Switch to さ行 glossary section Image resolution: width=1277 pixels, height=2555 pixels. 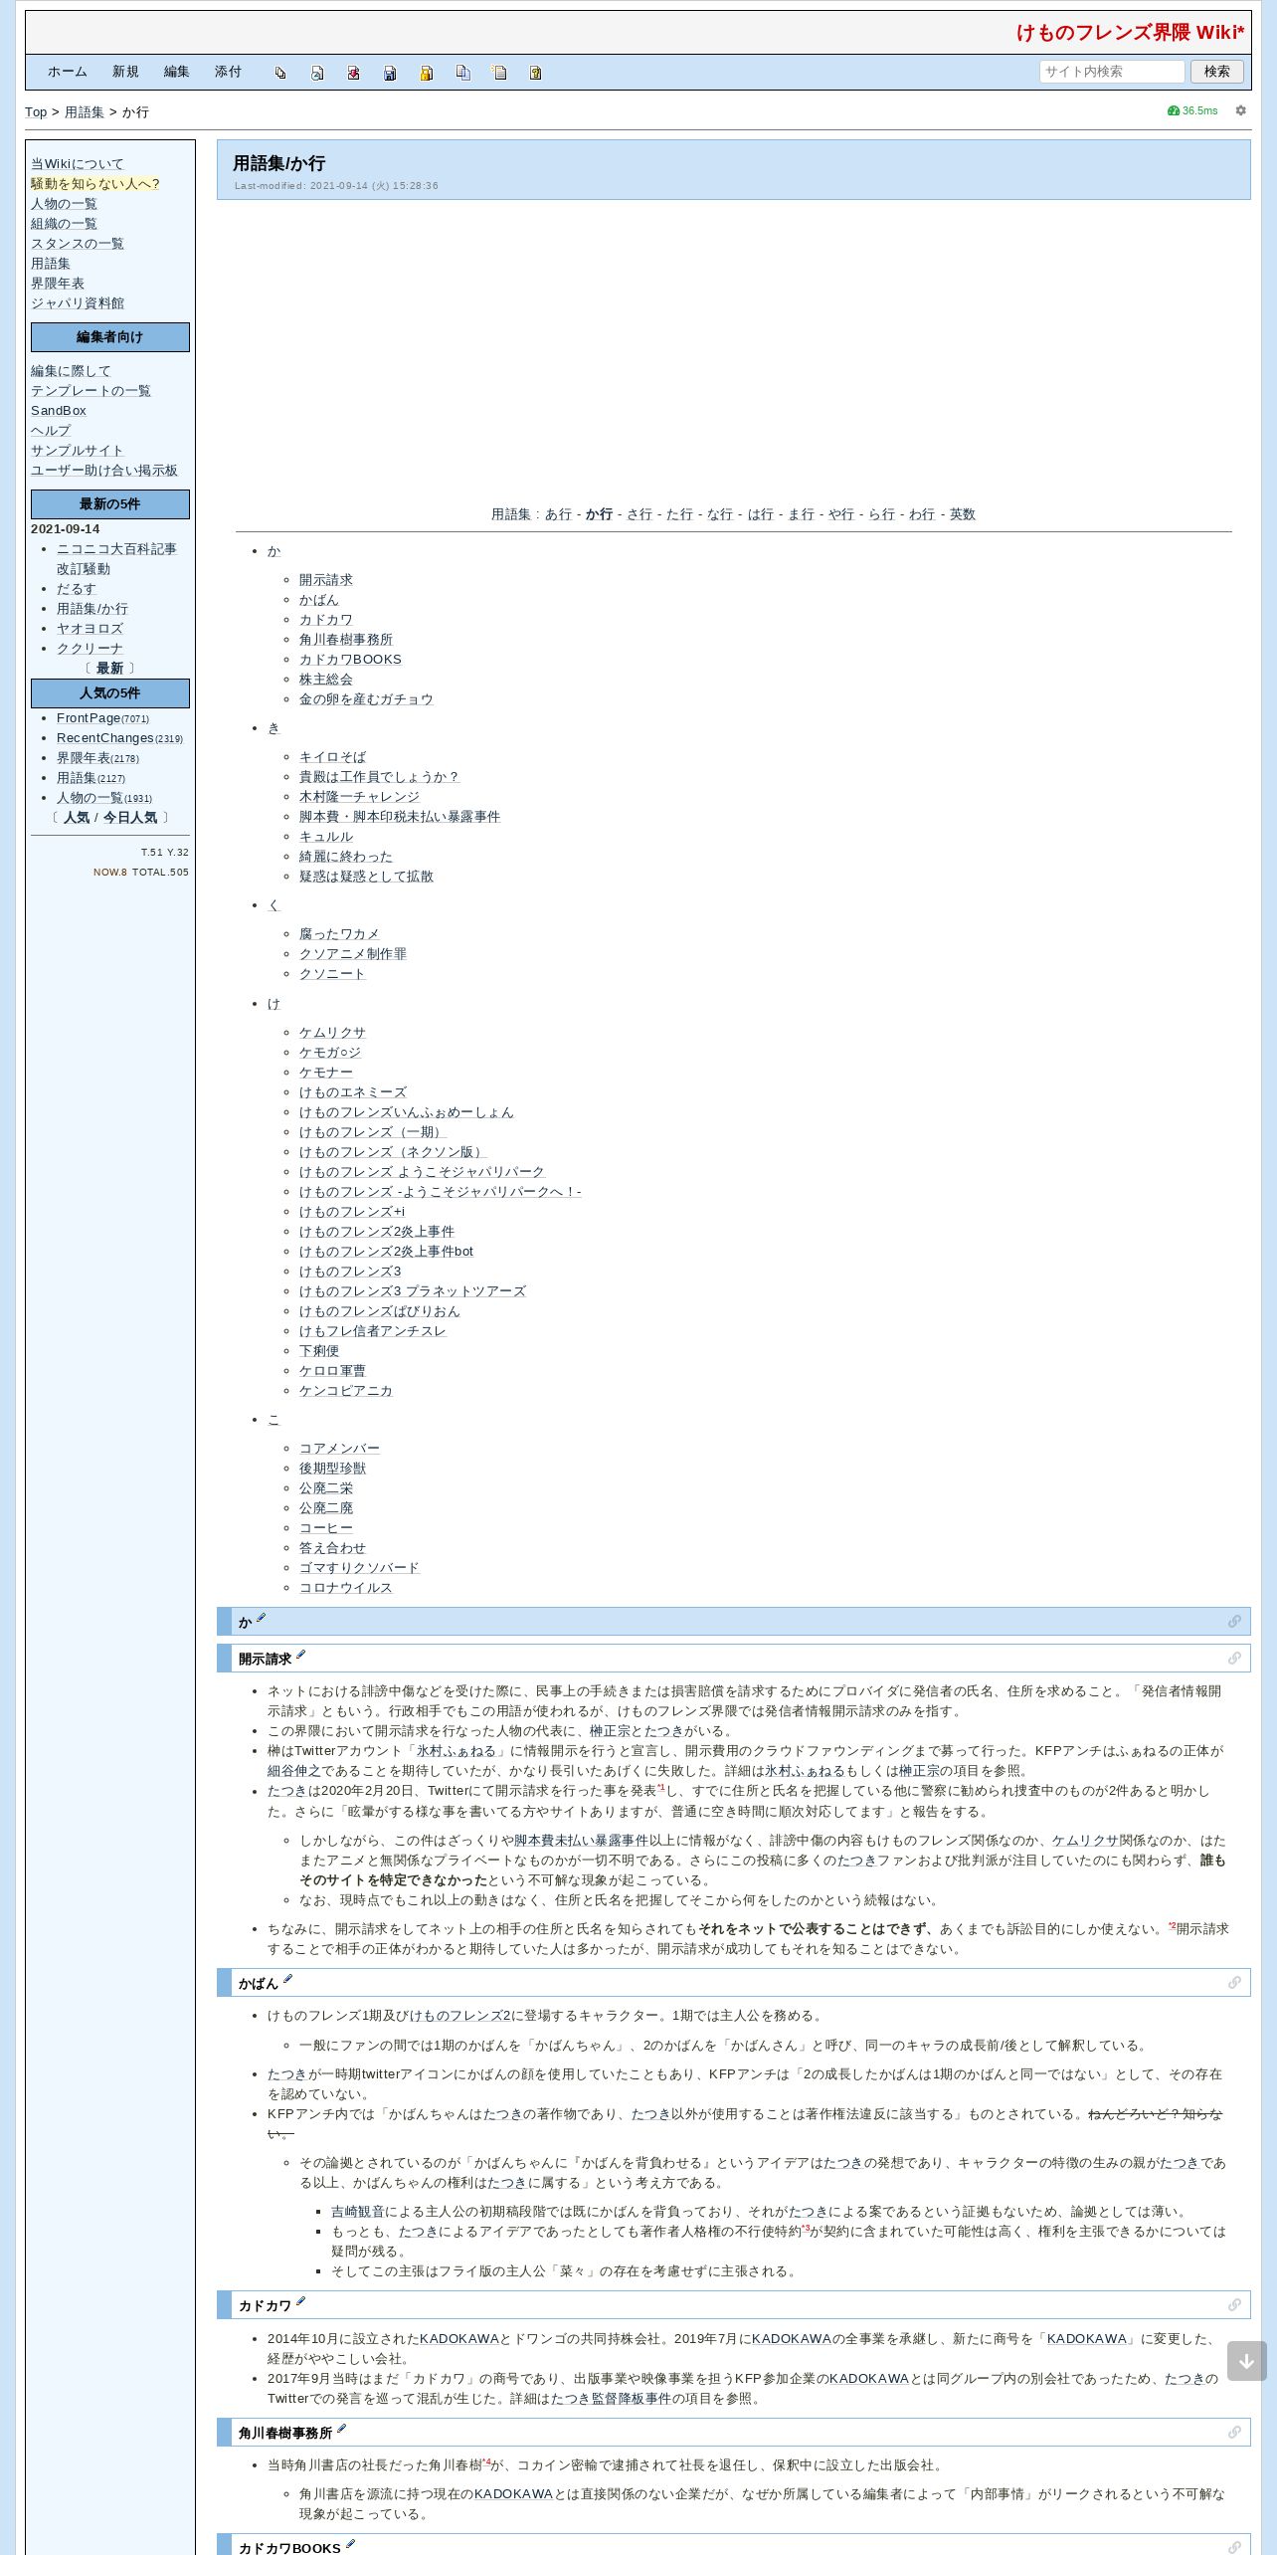pos(639,514)
